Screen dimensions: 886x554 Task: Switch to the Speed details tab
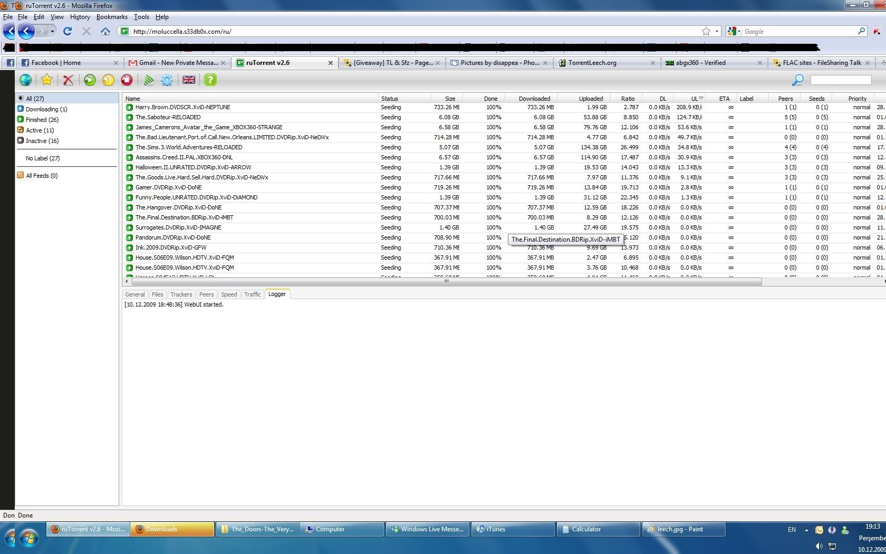[229, 294]
